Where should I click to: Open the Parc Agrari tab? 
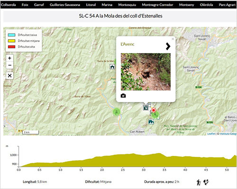click(x=227, y=5)
